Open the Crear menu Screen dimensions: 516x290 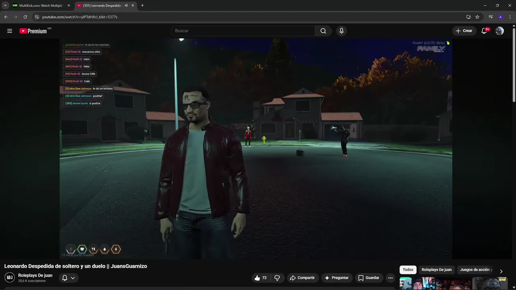tap(464, 31)
